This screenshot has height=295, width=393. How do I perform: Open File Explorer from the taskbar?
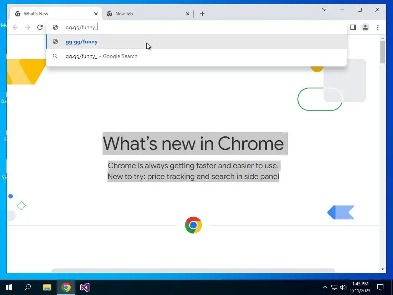(47, 287)
